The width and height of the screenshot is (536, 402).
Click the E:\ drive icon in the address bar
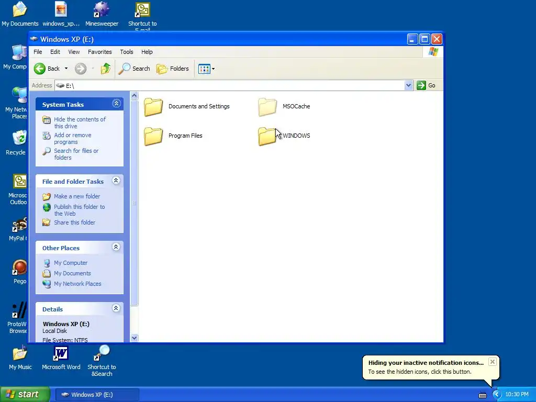pos(60,85)
